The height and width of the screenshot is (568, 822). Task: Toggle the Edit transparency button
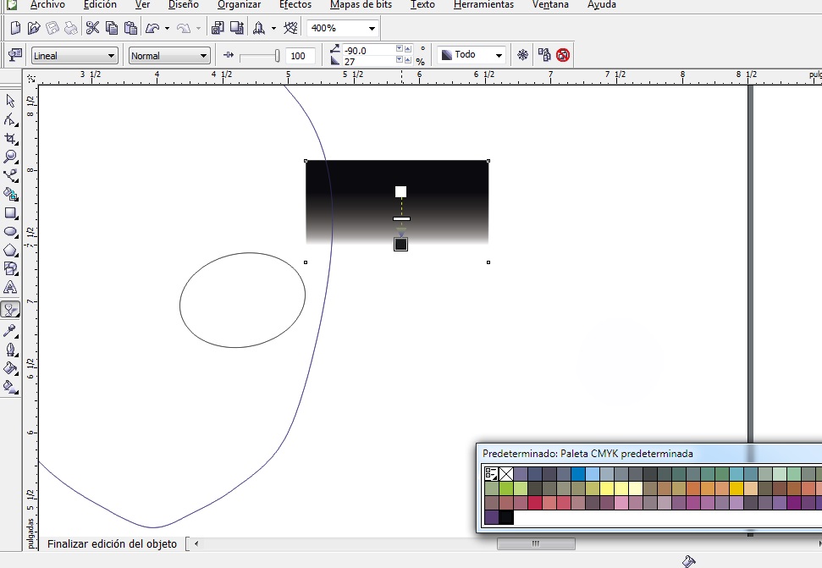coord(14,54)
